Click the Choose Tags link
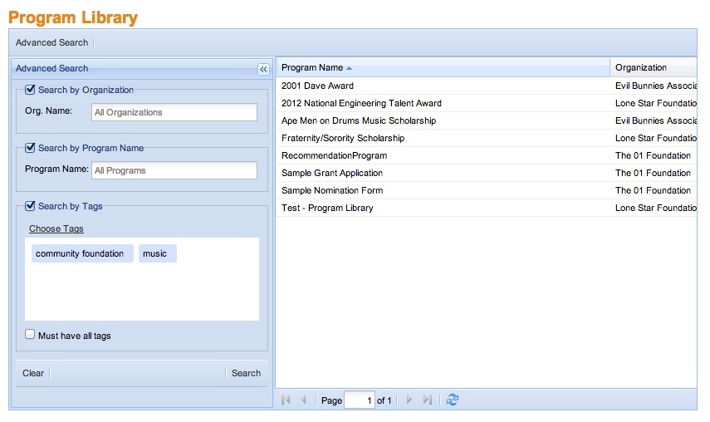This screenshot has height=422, width=710. click(56, 228)
